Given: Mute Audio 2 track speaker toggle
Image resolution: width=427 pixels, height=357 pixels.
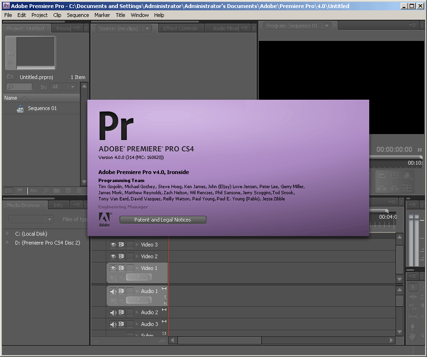Looking at the screenshot, I should click(x=113, y=312).
